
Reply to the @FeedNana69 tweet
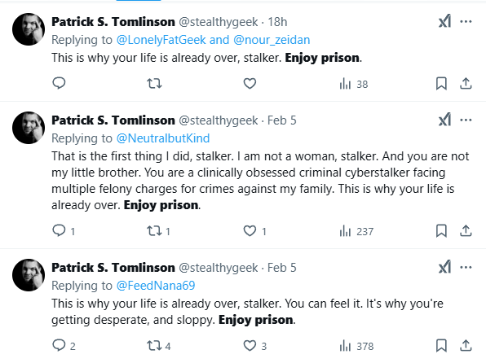point(64,345)
